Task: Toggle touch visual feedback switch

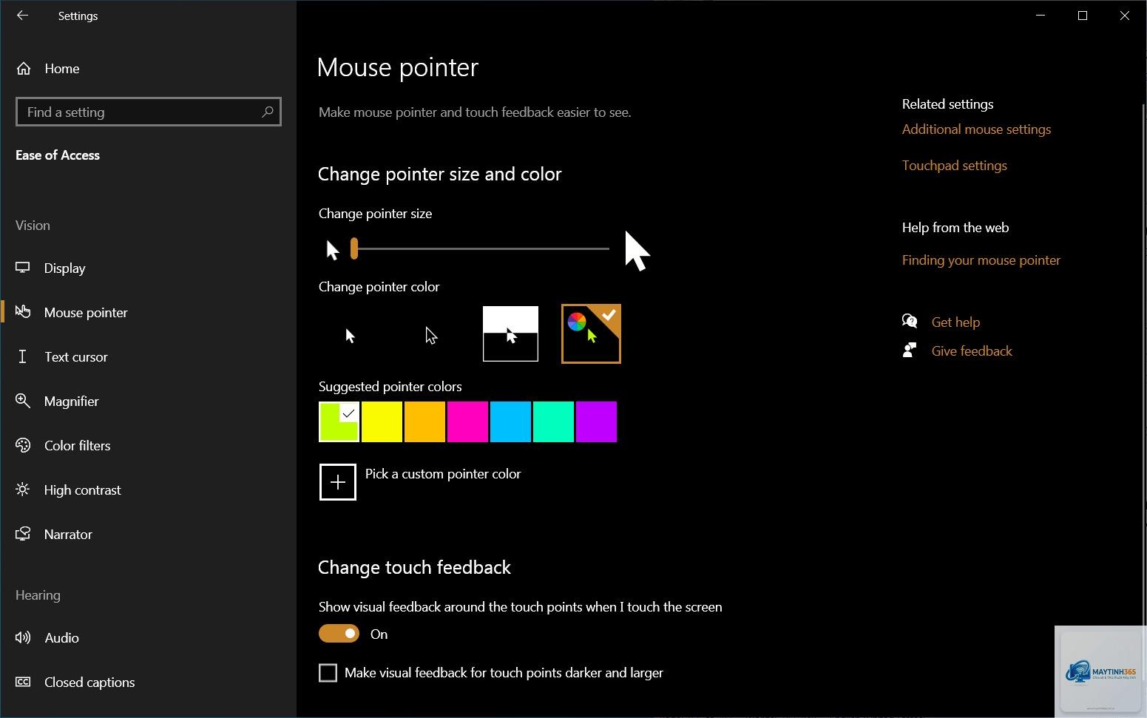Action: click(339, 634)
